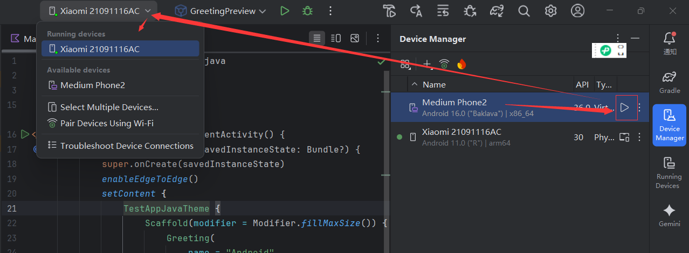
Task: Click run gutter icon on line 16
Action: 24,134
